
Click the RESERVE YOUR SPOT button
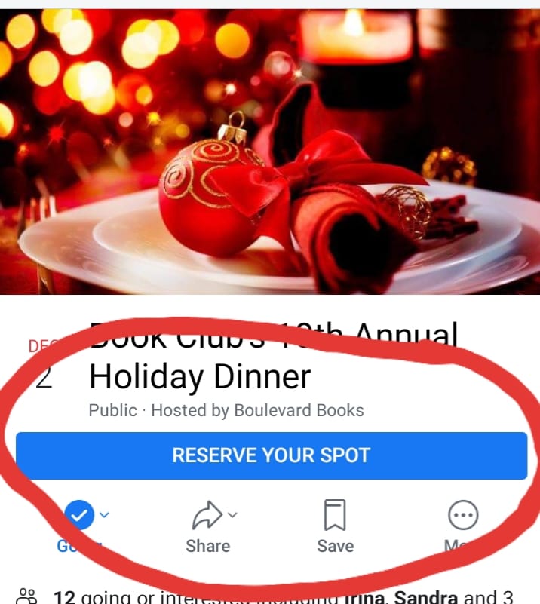click(272, 455)
